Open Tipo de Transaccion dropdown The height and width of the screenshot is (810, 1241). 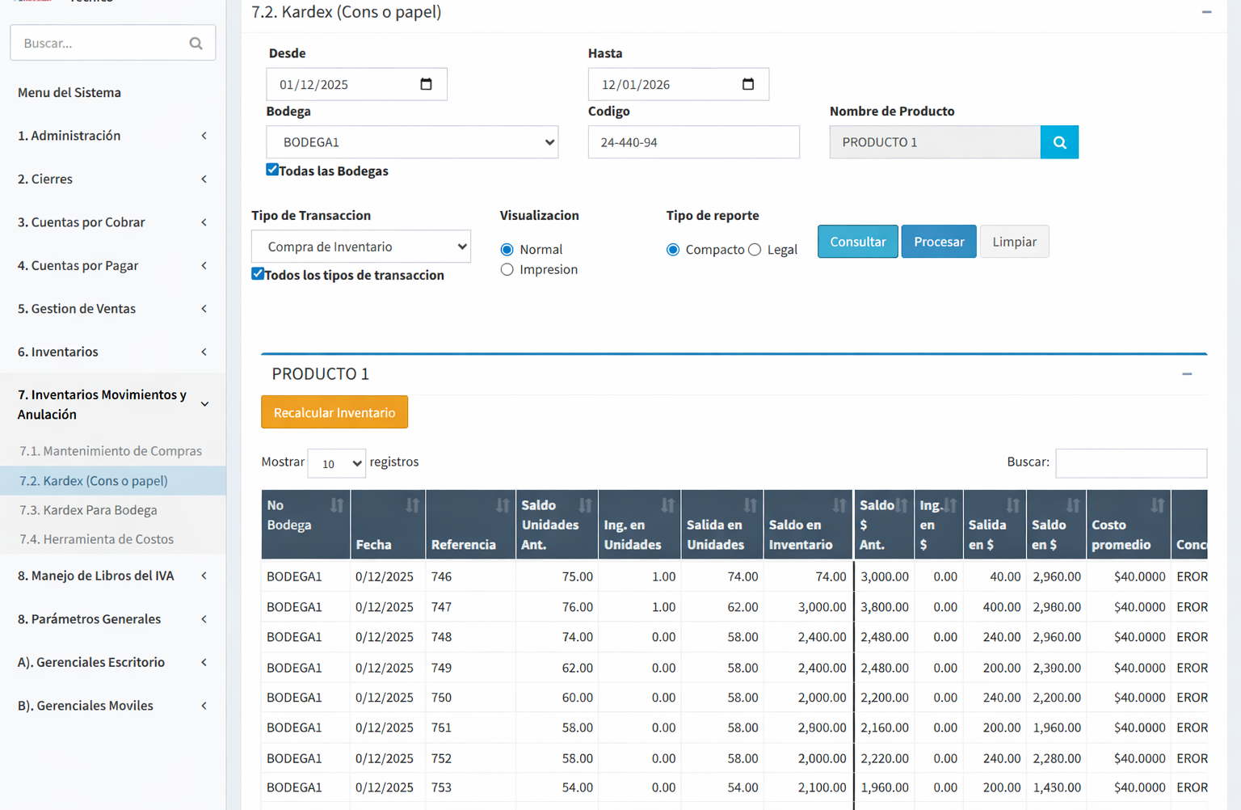360,247
